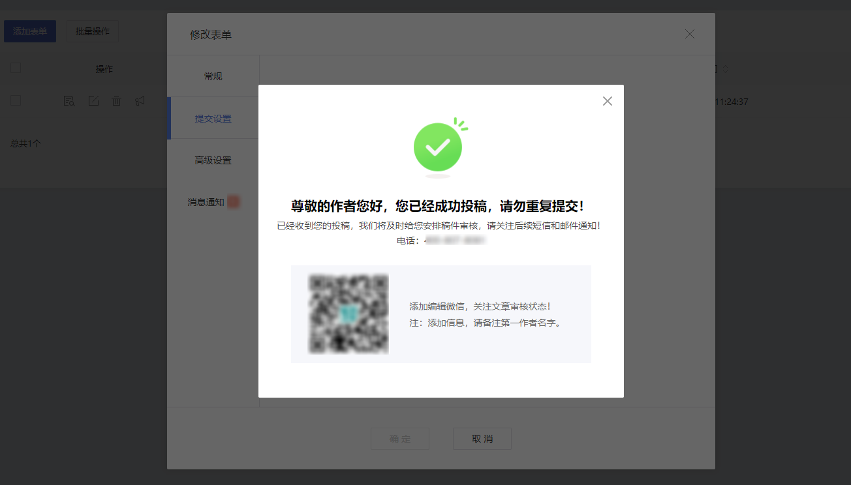The image size is (851, 485).
Task: Select the 提交设置 tab
Action: (213, 119)
